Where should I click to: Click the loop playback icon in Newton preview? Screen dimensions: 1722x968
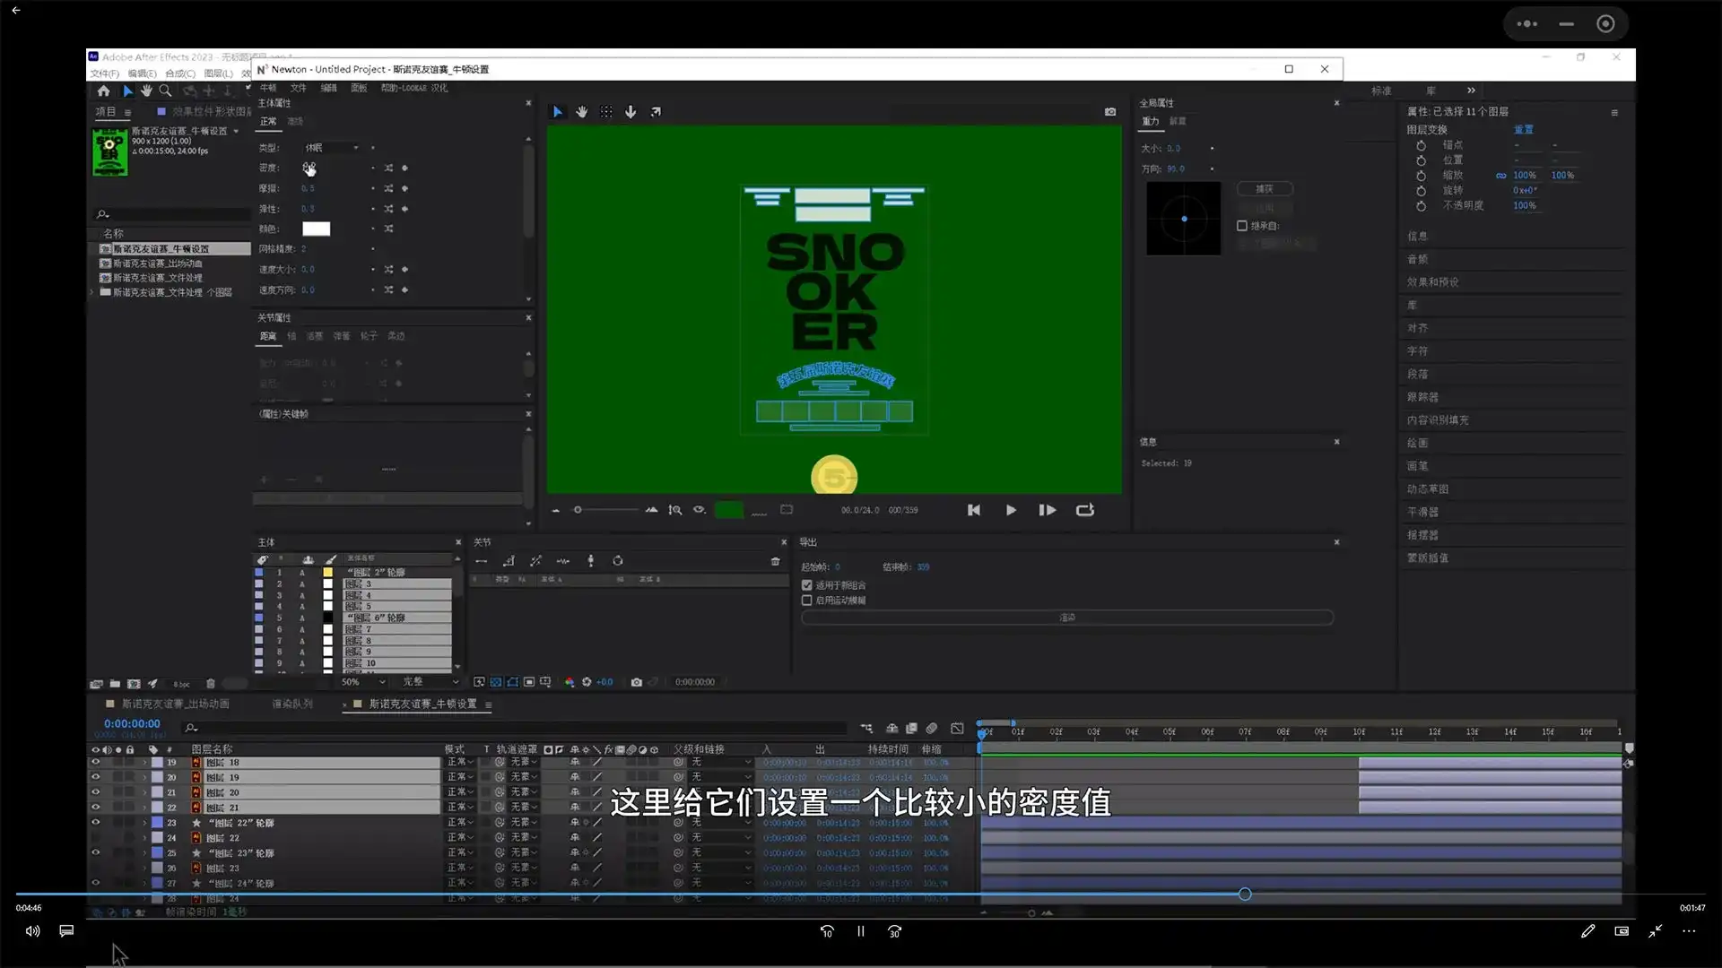tap(1084, 510)
